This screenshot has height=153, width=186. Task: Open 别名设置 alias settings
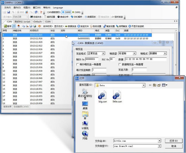95,26
